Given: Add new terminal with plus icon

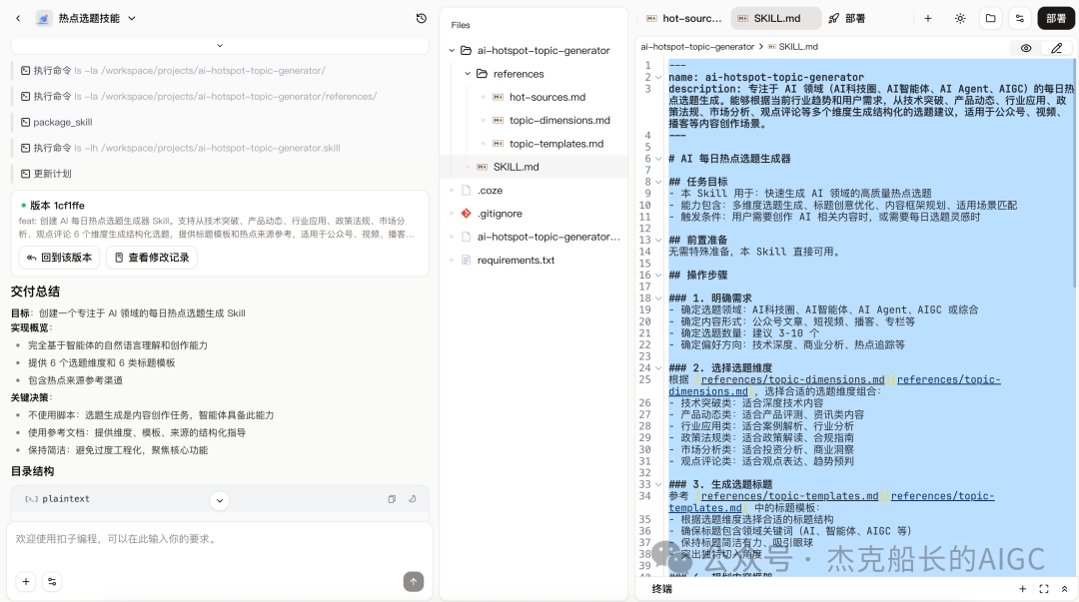Looking at the screenshot, I should [1023, 589].
